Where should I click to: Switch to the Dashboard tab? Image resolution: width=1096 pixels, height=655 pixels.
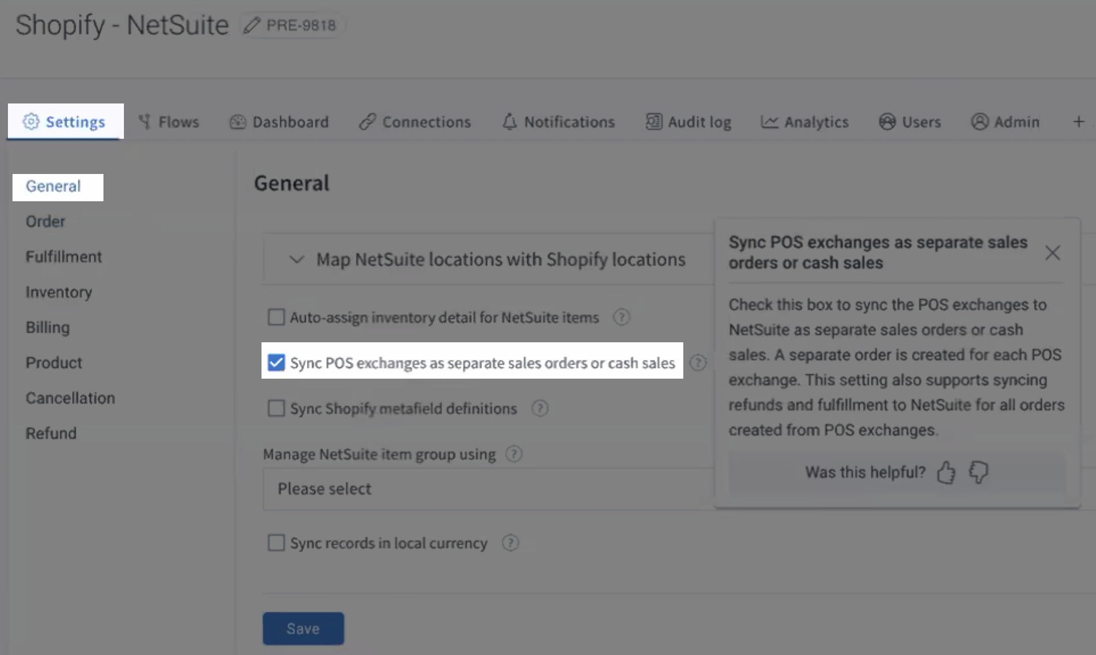(279, 122)
